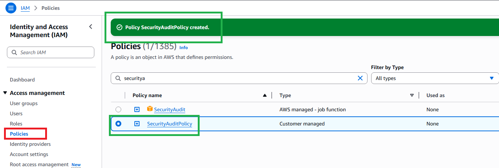Click the Info link beside Policies
This screenshot has width=499, height=168.
click(x=184, y=48)
